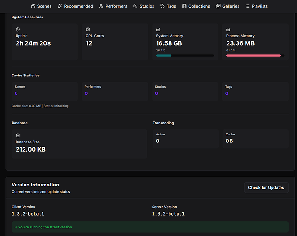Select the Studios icon in the top nav

point(136,6)
